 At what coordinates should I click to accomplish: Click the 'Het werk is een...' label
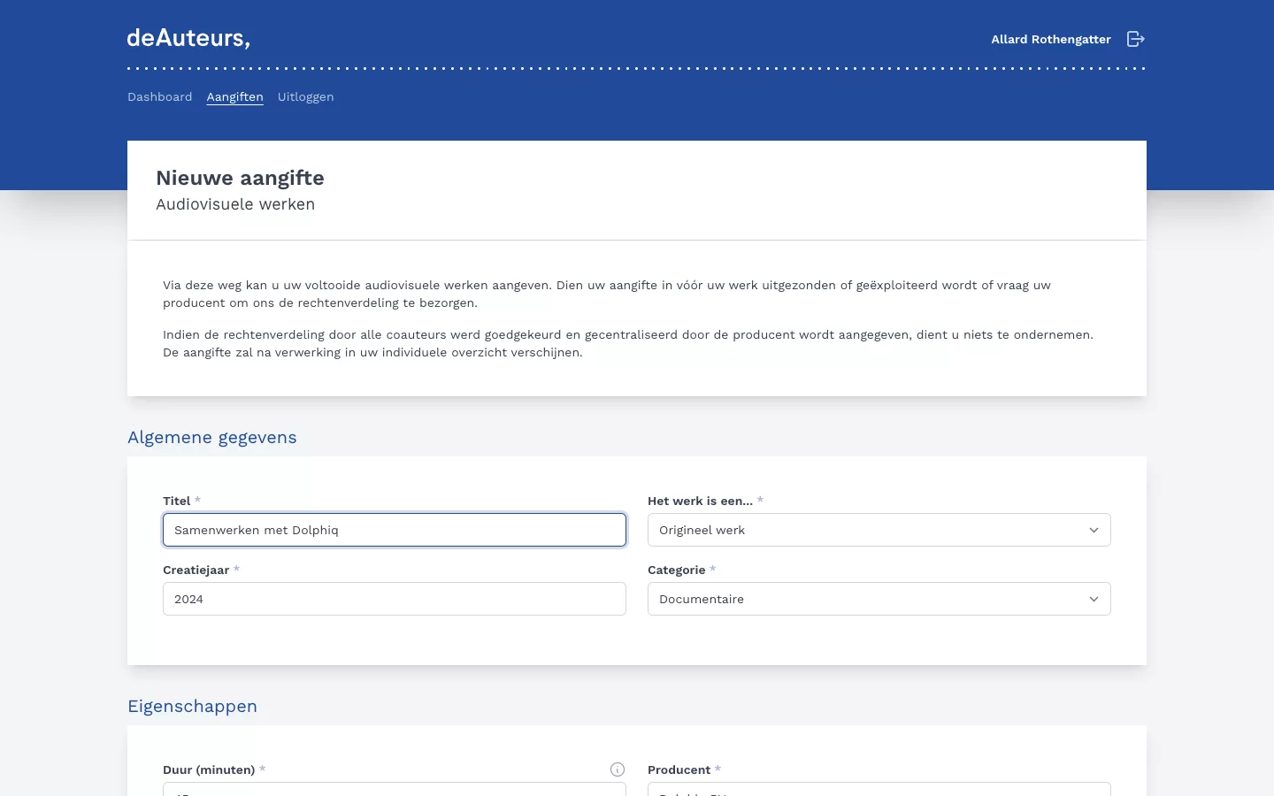[x=700, y=501]
